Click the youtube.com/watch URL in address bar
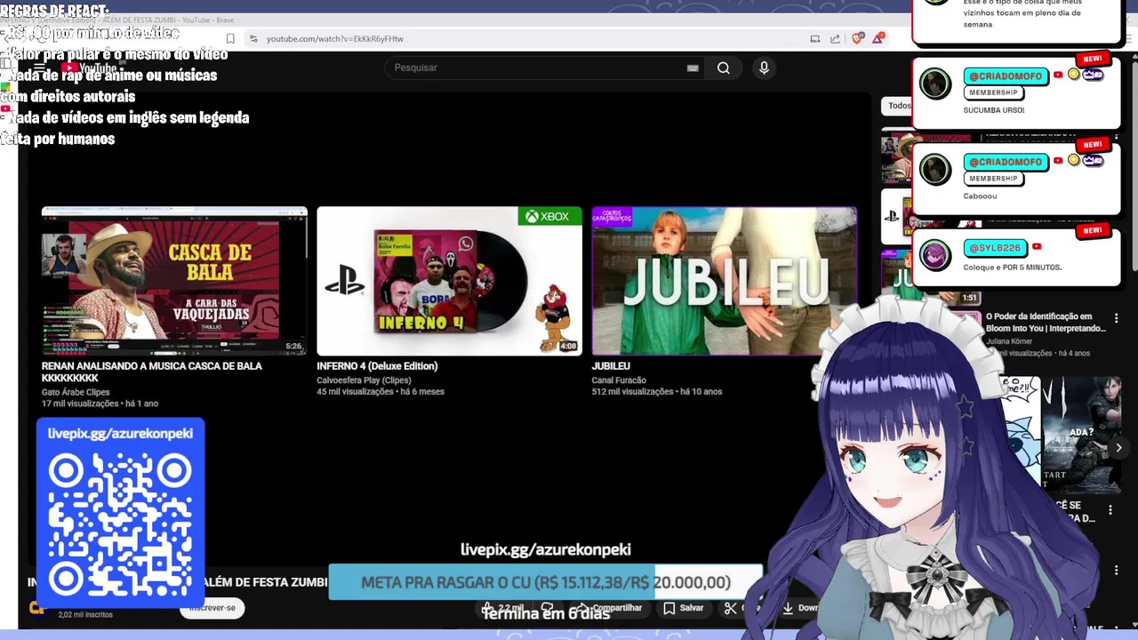The image size is (1138, 640). 334,39
